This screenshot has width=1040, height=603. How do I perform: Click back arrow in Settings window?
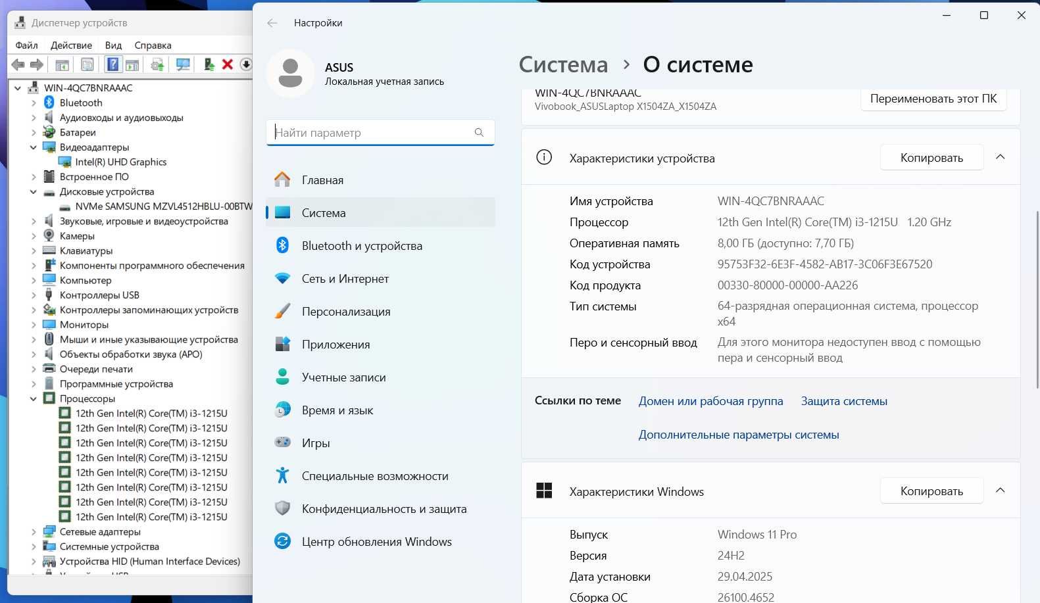click(x=272, y=23)
